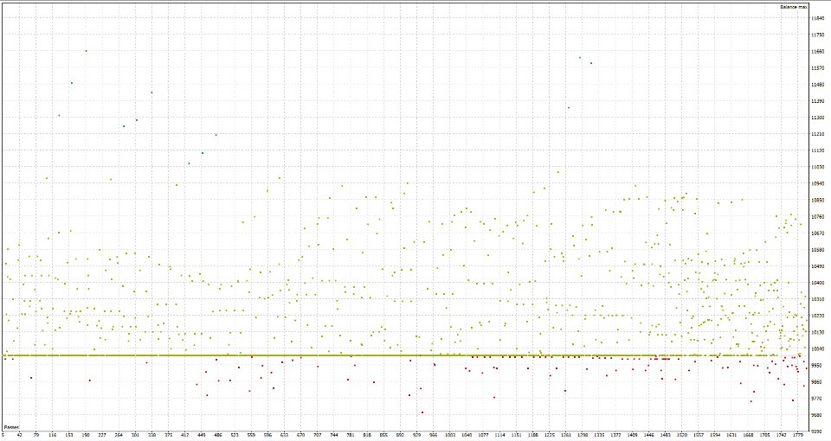Select the 10760 balance axis value
Image resolution: width=831 pixels, height=441 pixels.
(x=817, y=216)
